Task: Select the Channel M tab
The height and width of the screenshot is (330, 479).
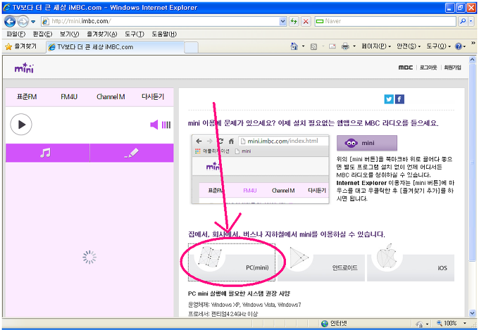Action: 111,97
